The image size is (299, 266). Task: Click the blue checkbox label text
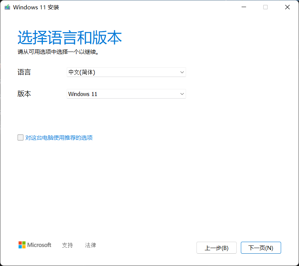(59, 137)
